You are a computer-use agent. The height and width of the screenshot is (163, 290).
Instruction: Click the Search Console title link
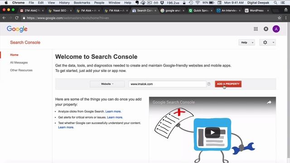pyautogui.click(x=25, y=43)
